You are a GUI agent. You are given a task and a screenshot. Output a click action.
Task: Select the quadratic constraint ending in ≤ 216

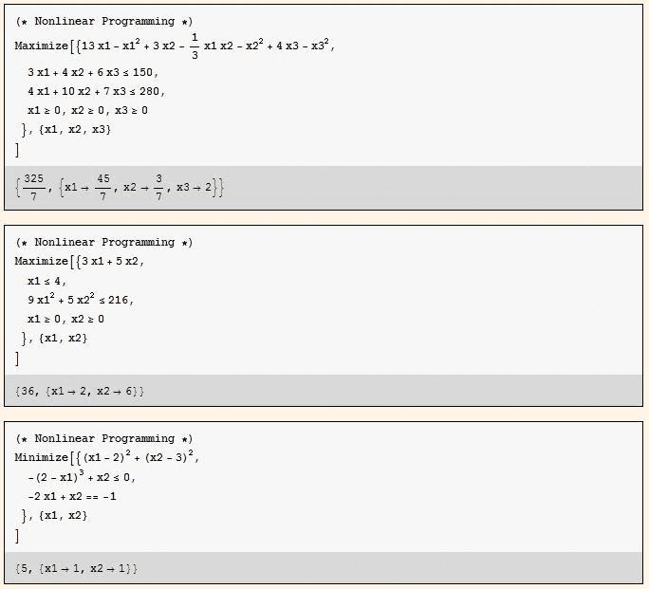(80, 300)
